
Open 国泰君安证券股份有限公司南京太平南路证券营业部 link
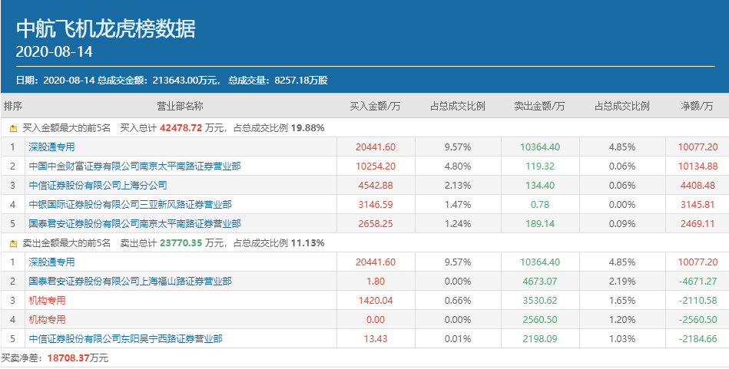(135, 224)
